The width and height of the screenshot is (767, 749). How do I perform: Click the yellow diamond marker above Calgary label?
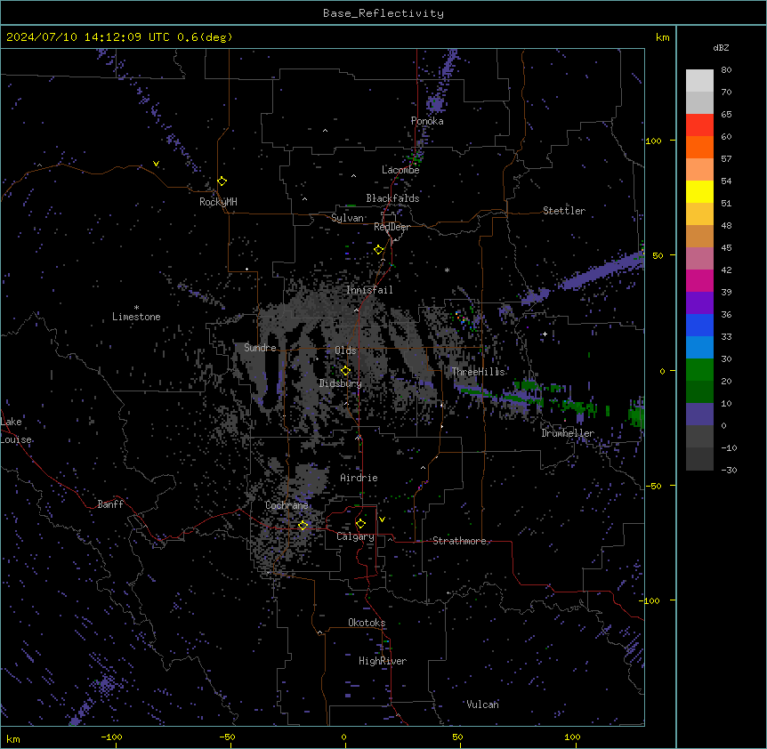point(360,524)
